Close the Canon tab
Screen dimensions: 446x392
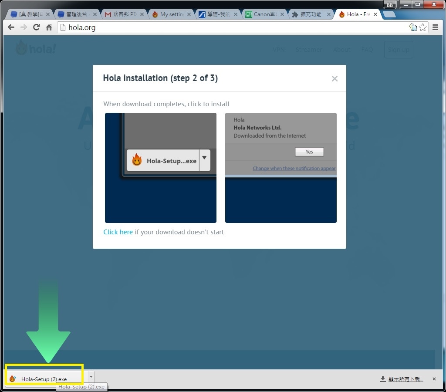pos(282,14)
